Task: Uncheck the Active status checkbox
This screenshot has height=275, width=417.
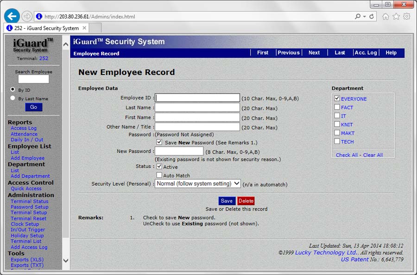Action: (x=159, y=167)
